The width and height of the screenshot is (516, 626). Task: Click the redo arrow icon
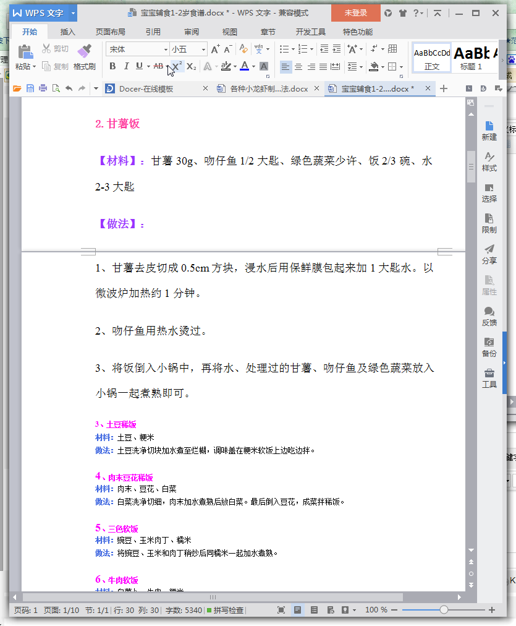tap(82, 88)
